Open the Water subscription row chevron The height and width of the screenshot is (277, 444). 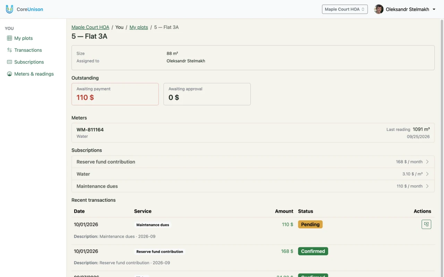427,174
